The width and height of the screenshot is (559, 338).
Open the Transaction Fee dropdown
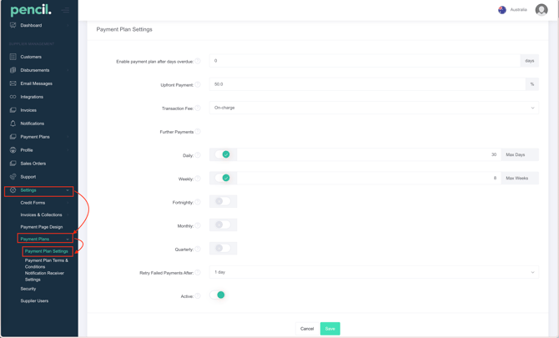pyautogui.click(x=373, y=108)
